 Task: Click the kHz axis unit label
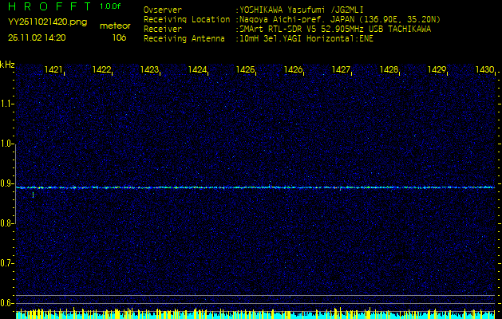point(7,65)
